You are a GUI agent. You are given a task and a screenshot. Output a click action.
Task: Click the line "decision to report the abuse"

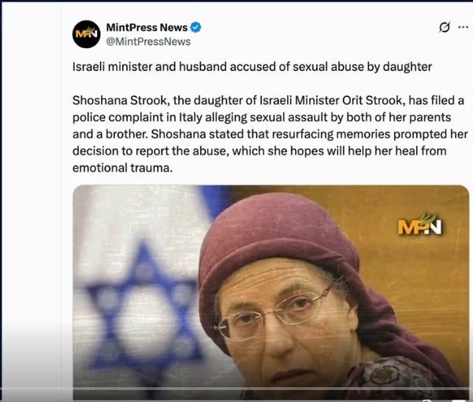[x=259, y=151]
